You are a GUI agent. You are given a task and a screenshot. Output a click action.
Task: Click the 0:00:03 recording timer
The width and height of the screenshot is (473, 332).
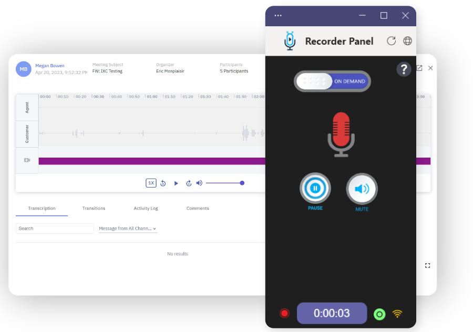[x=332, y=313]
